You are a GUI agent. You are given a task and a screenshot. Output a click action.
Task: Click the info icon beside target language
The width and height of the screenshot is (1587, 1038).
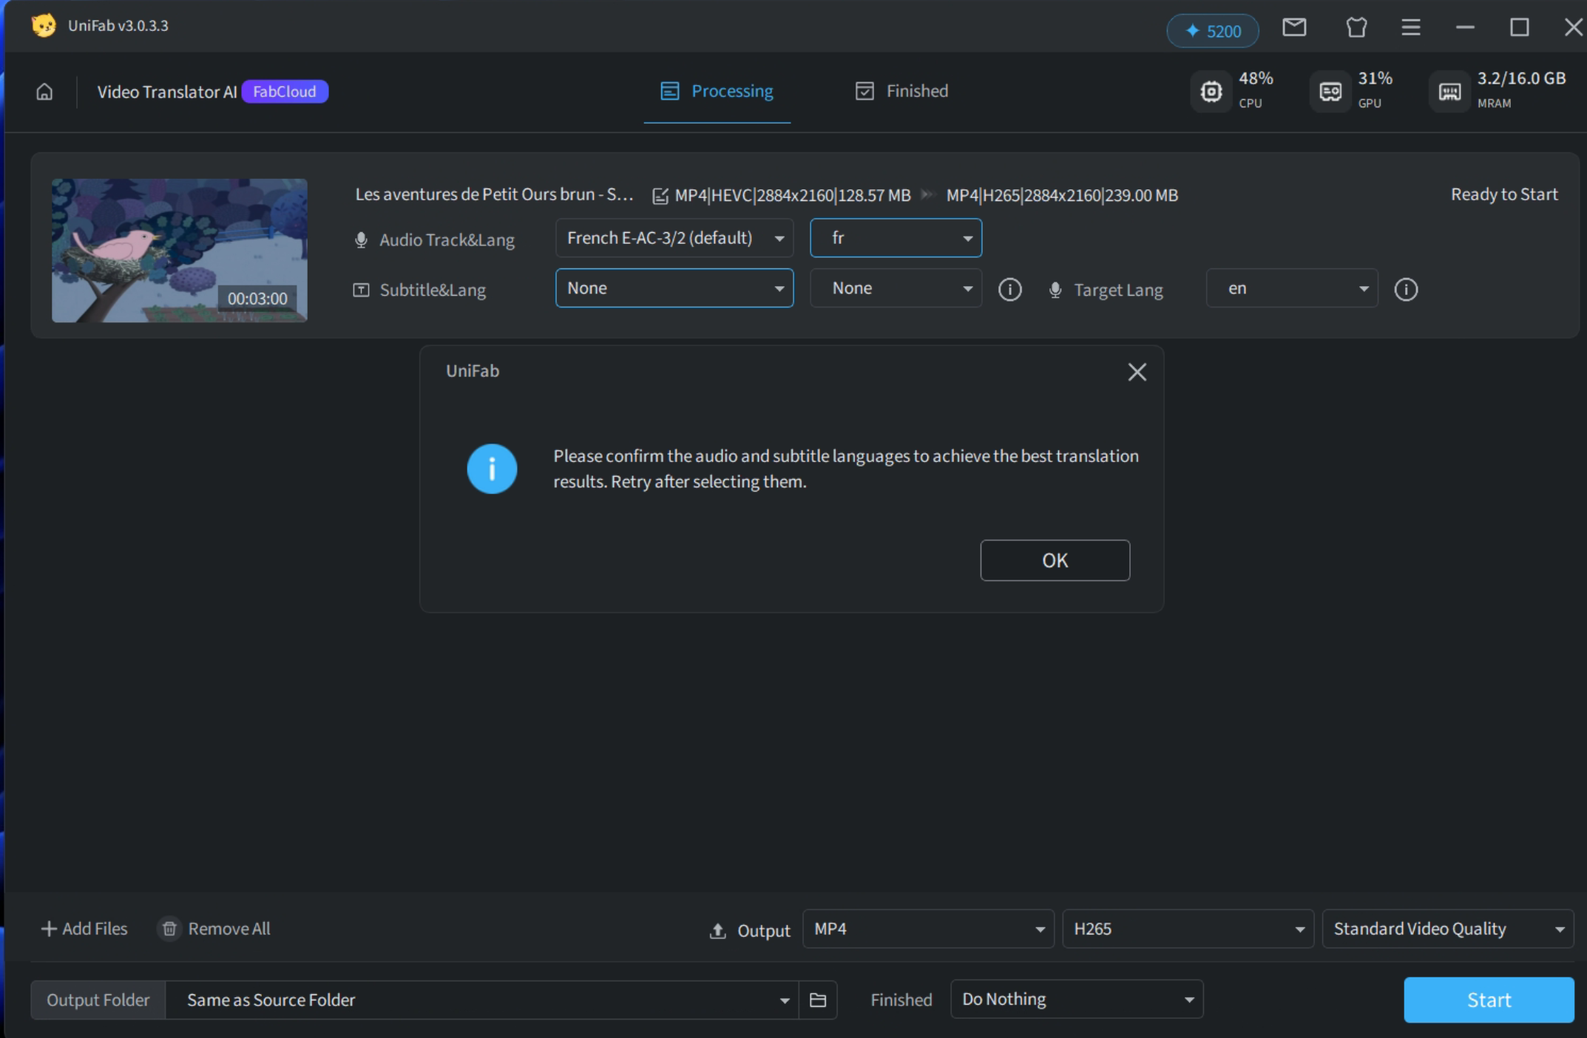point(1405,289)
